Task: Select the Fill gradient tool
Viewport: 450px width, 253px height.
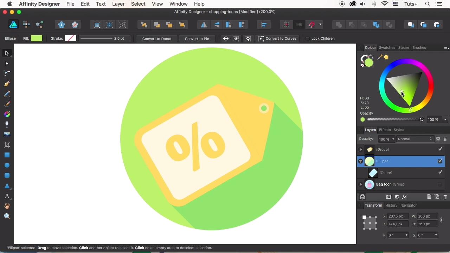Action: (x=7, y=114)
